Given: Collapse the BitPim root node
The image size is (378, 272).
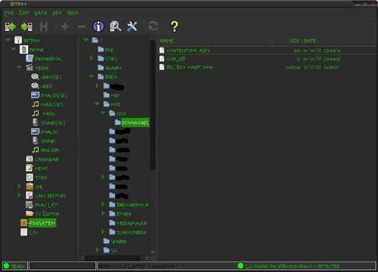Looking at the screenshot, I should [x=8, y=40].
